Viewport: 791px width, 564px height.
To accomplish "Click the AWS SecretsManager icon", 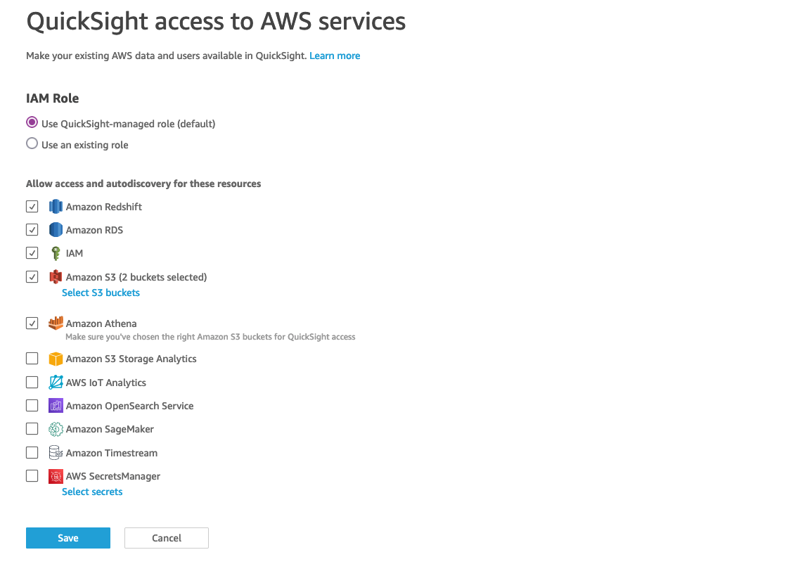I will point(56,476).
